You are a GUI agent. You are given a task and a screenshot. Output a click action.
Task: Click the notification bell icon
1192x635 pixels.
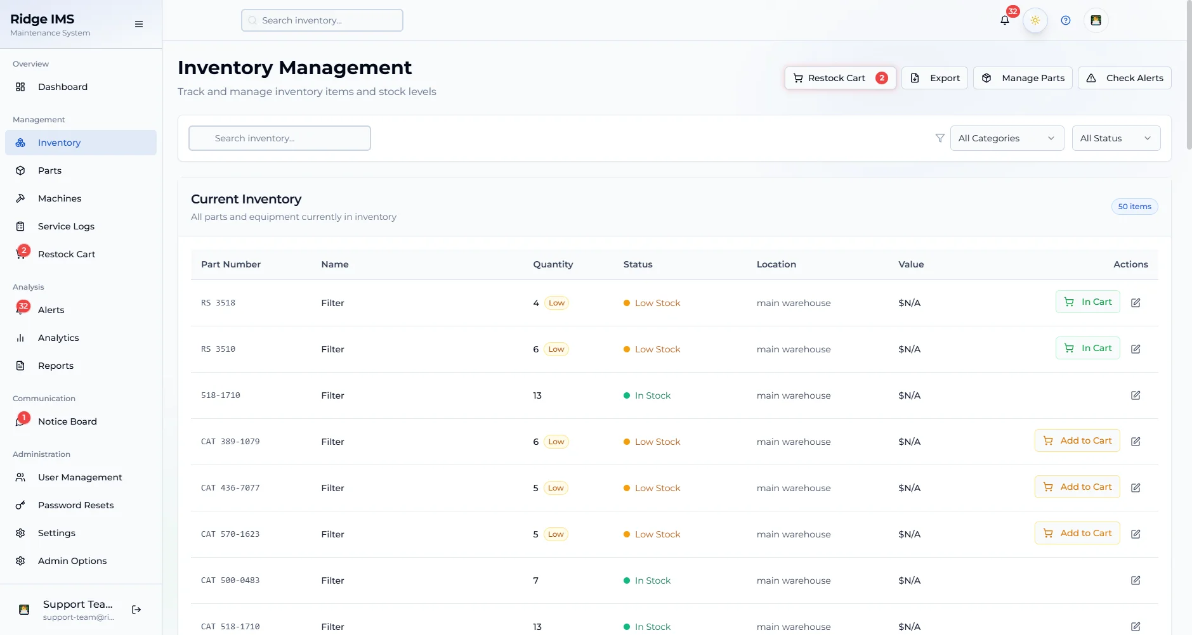1004,20
